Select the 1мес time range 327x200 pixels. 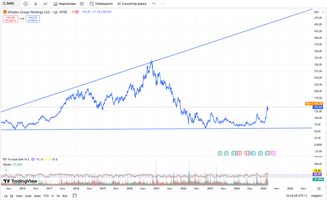point(19,196)
